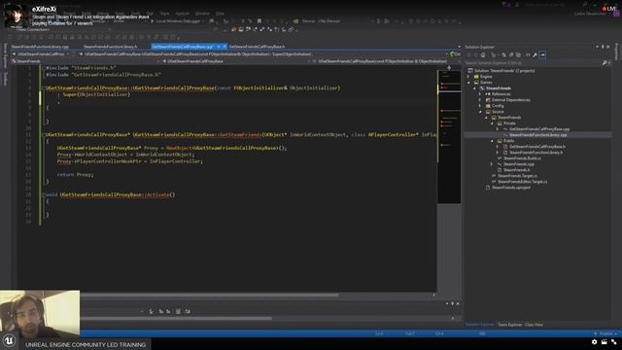Expand the Engine folder
Screen dimensions: 622x350
pyautogui.click(x=468, y=77)
